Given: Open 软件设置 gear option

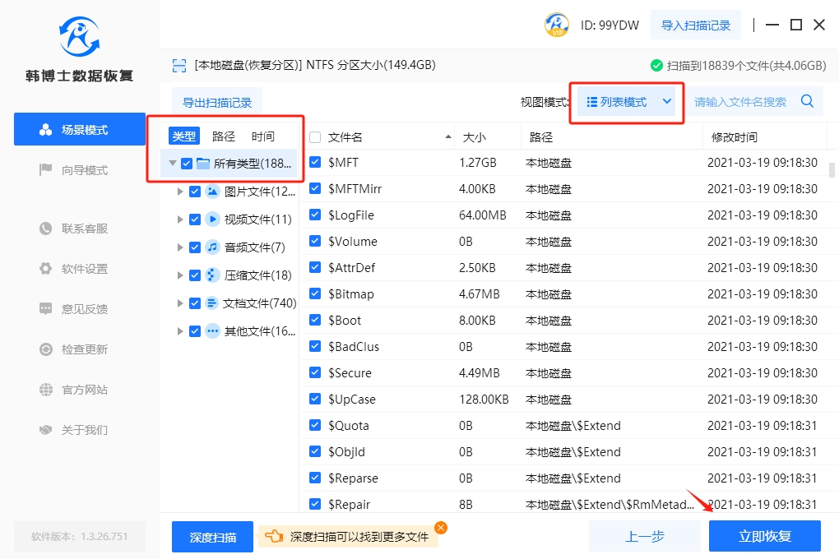Looking at the screenshot, I should click(x=84, y=269).
